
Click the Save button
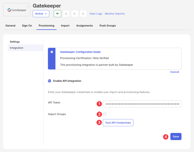click(x=176, y=137)
